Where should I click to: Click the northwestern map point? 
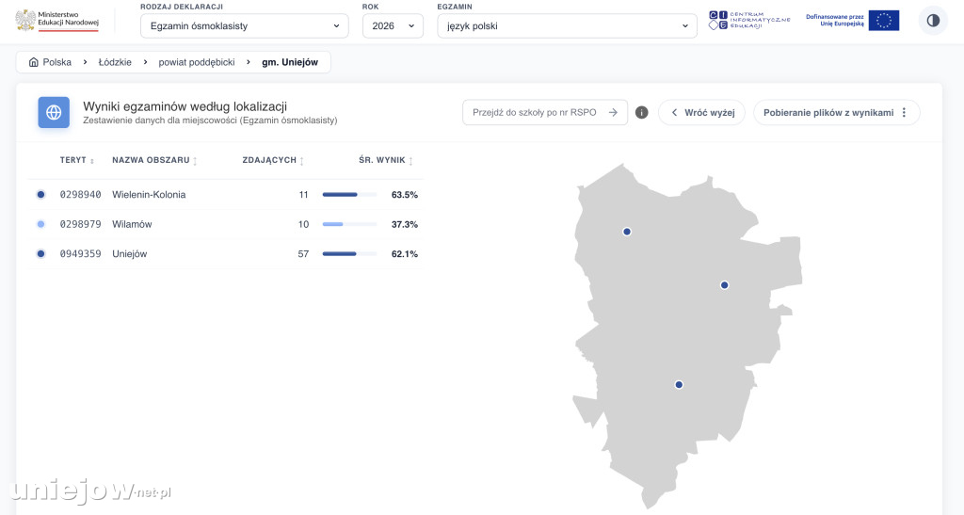pos(626,232)
